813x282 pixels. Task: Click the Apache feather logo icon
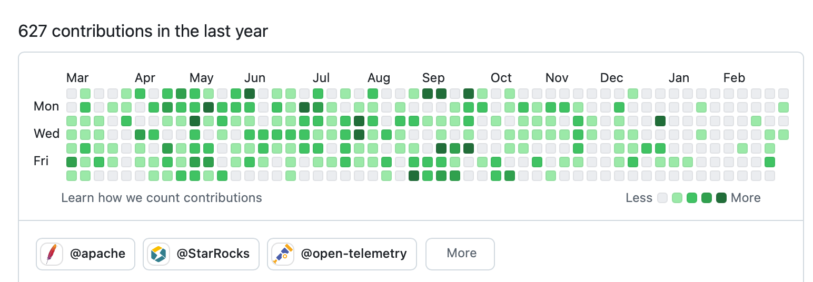coord(52,254)
